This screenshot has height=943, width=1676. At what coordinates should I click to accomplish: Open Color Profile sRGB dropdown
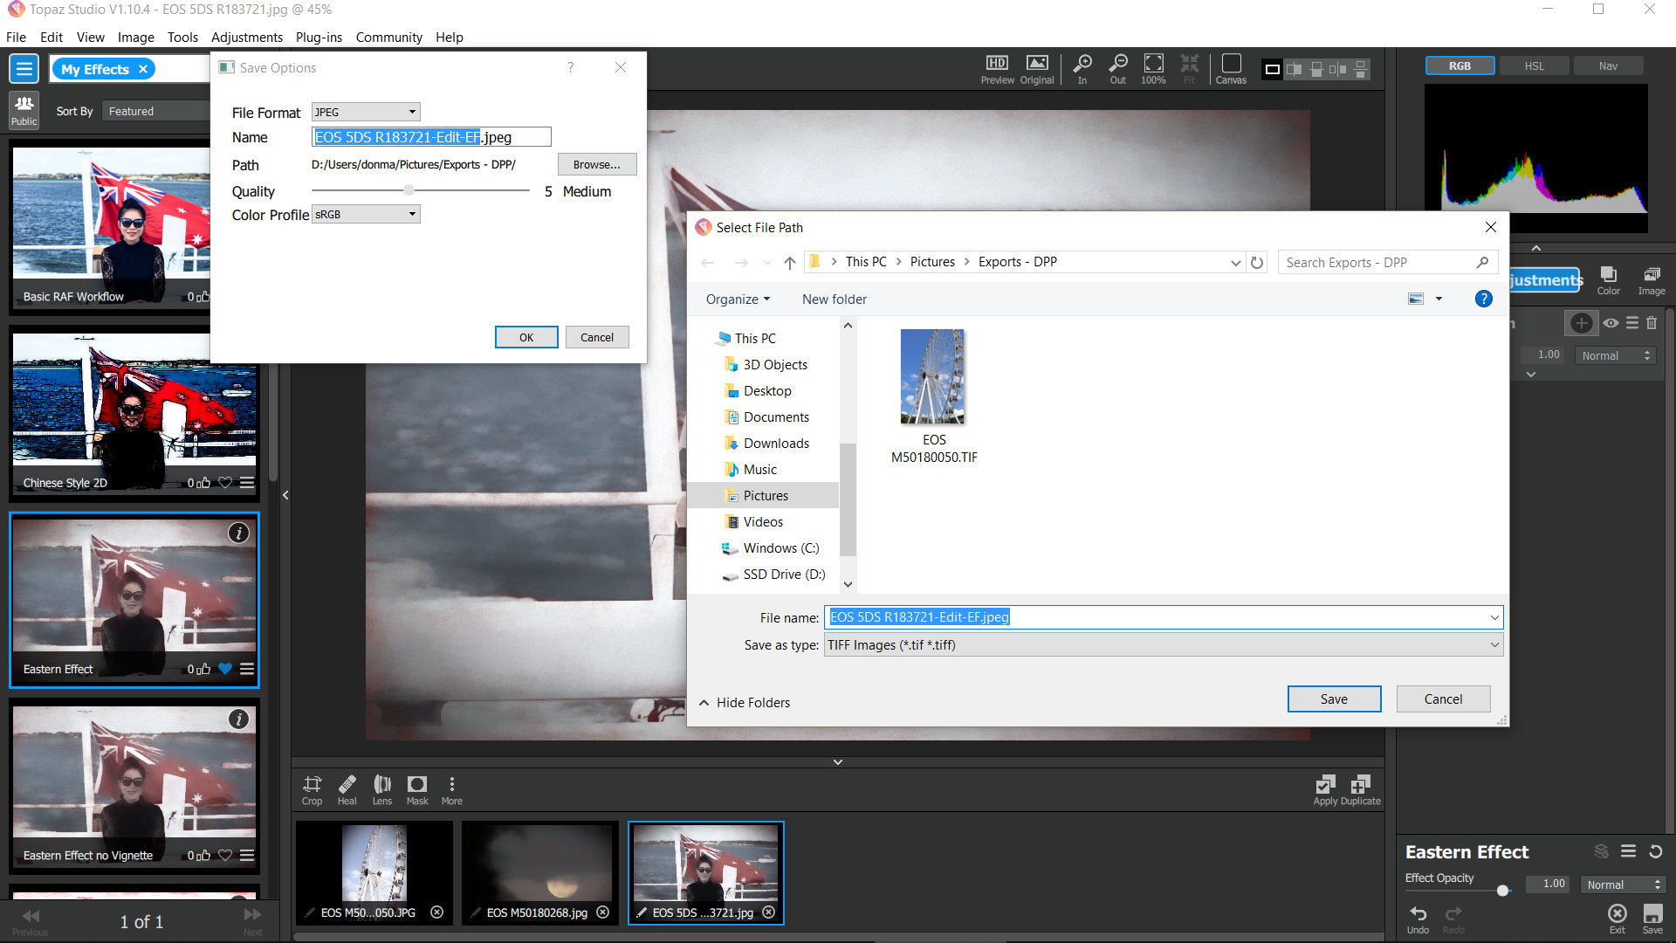366,214
